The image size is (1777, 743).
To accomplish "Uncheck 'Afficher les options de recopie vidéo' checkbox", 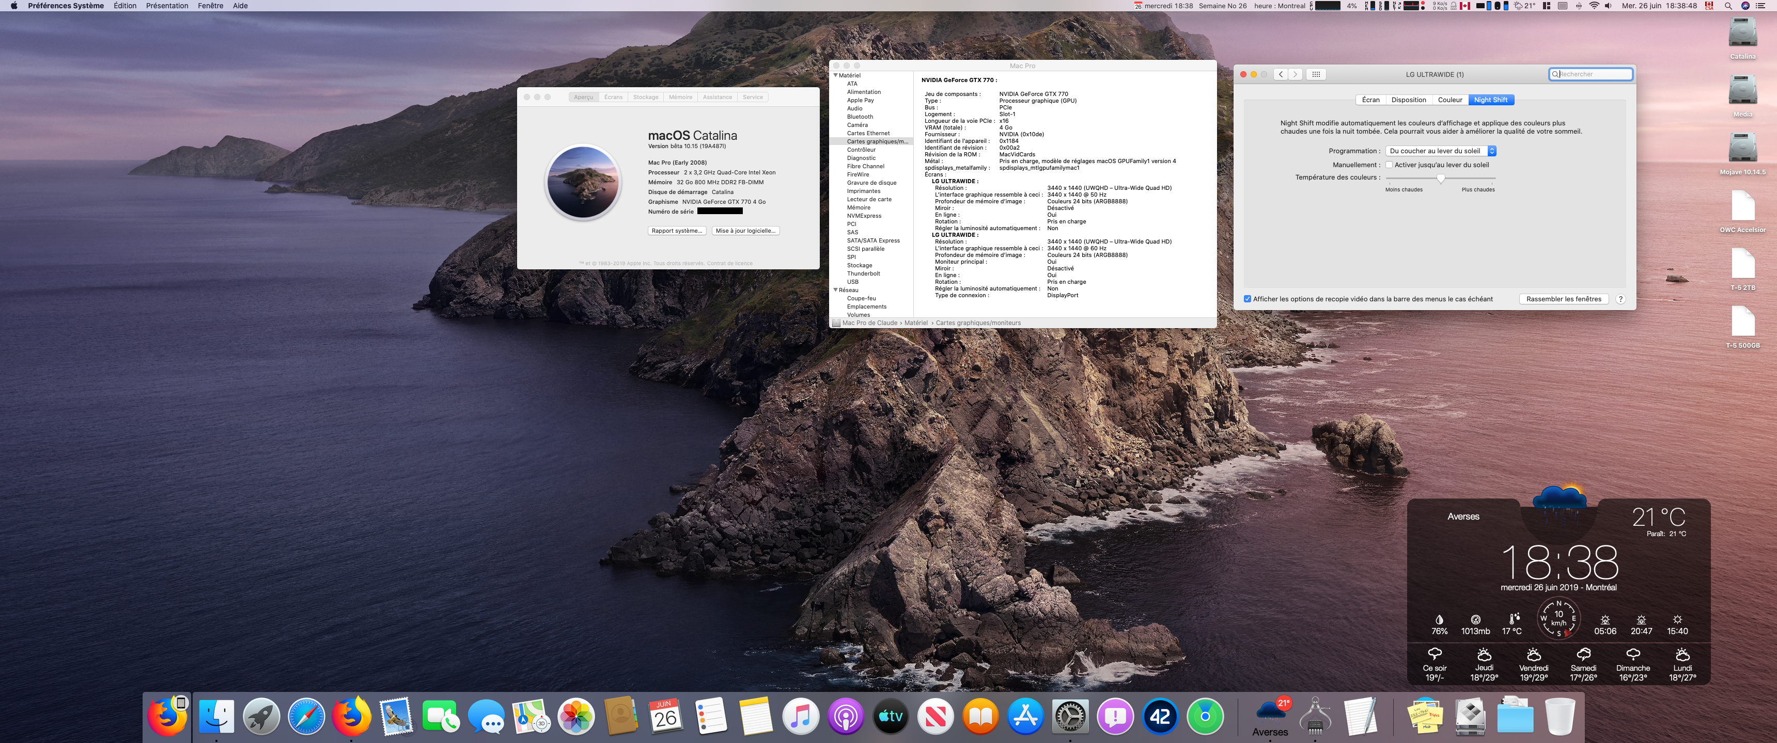I will coord(1247,299).
